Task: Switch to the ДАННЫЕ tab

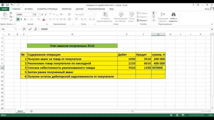Action: click(x=80, y=9)
